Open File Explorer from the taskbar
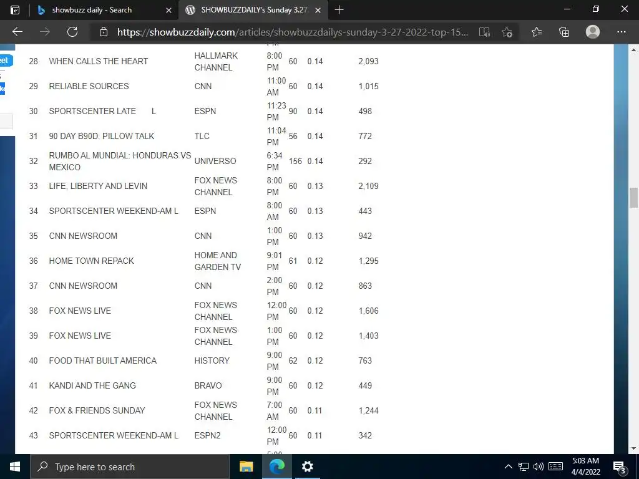 [246, 467]
